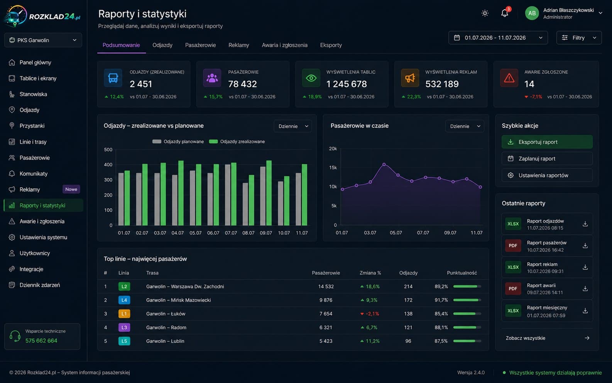Click the Reklamy megaphone sidebar icon
Image resolution: width=612 pixels, height=383 pixels.
pos(12,189)
